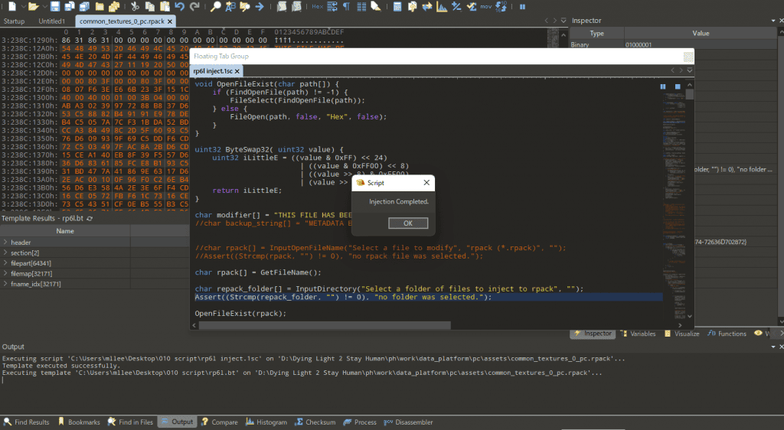This screenshot has width=784, height=430.
Task: Click the Save All toolbar icon
Action: (84, 6)
